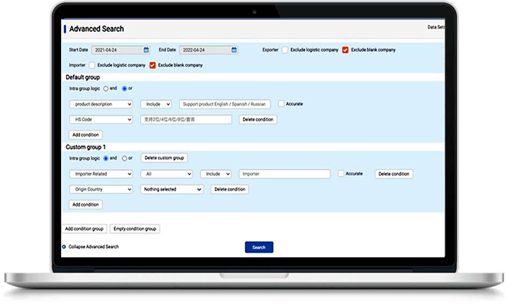Click Add condition group button
This screenshot has height=306, width=508.
(x=84, y=229)
